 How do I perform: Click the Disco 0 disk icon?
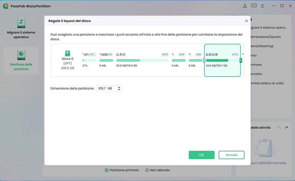tap(67, 53)
